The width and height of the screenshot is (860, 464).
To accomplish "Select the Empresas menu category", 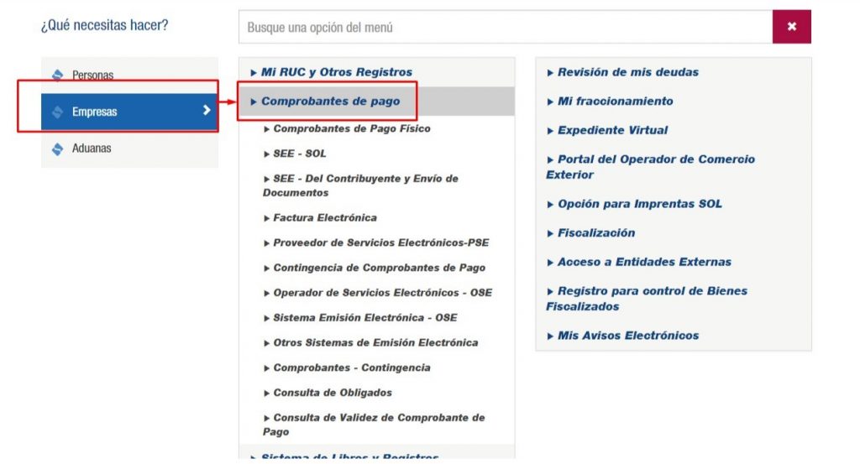I will click(129, 112).
